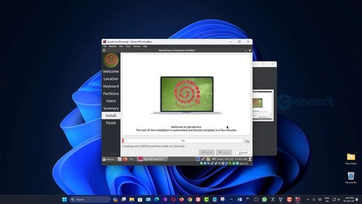This screenshot has width=362, height=204.
Task: Click the three-dots icon in Cinnamon panel
Action: 131,159
